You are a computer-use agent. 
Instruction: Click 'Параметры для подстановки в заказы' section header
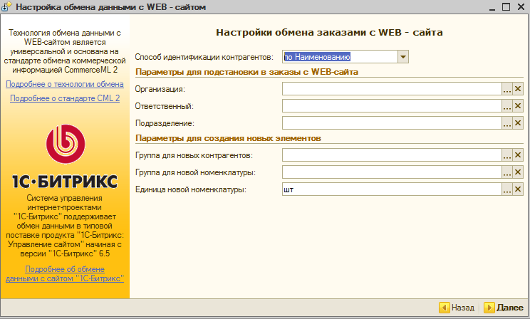[x=246, y=72]
